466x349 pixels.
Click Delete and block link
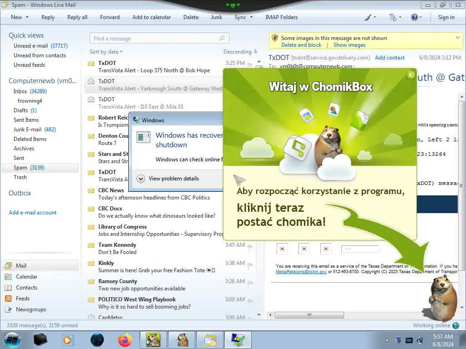coord(301,45)
